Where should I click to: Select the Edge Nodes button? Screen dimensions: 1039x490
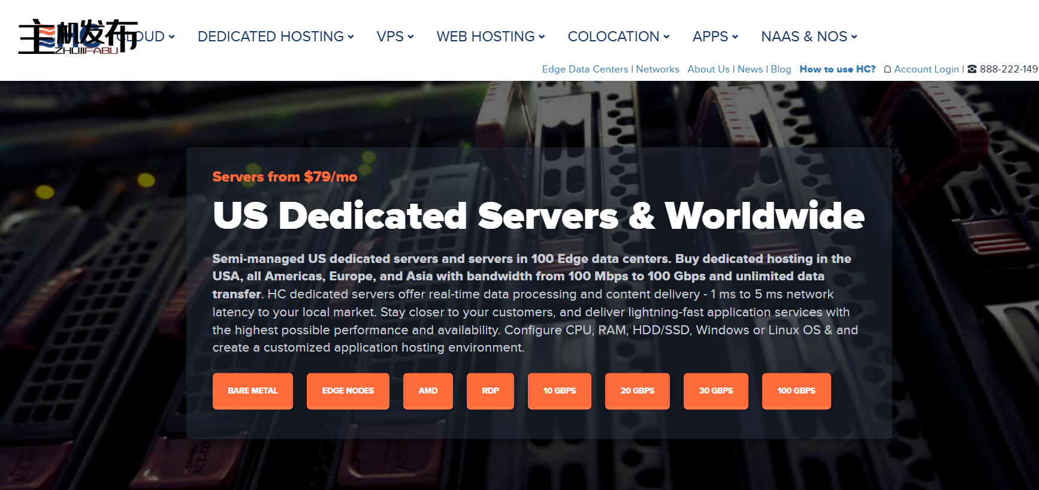coord(348,391)
